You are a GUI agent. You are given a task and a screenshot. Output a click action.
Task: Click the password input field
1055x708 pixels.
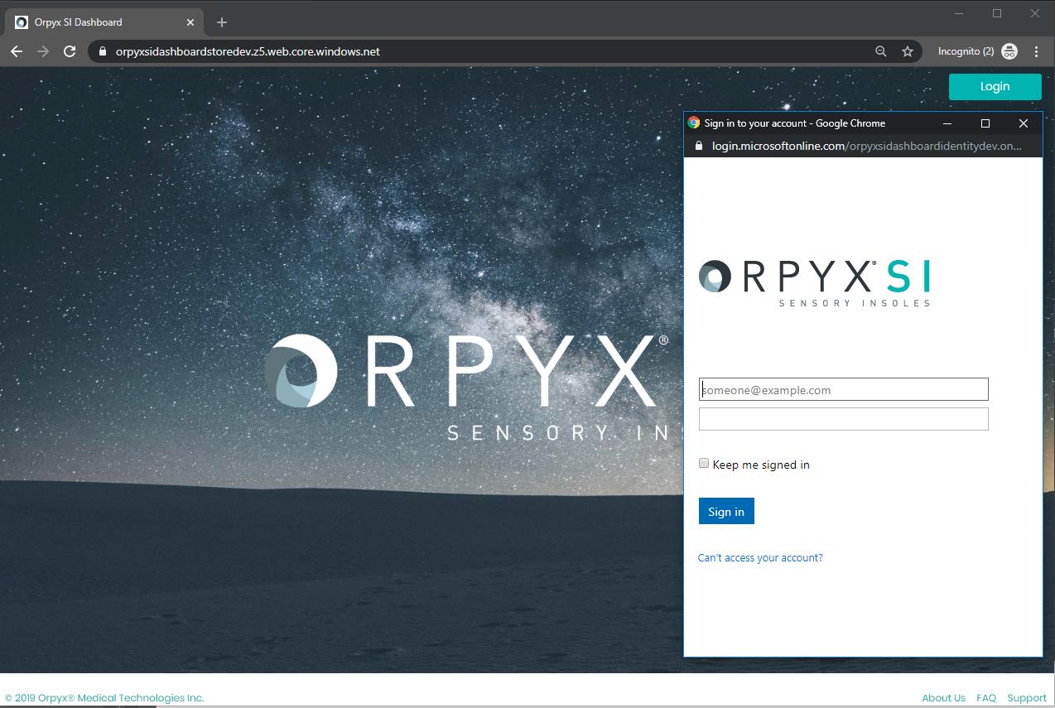(x=843, y=419)
